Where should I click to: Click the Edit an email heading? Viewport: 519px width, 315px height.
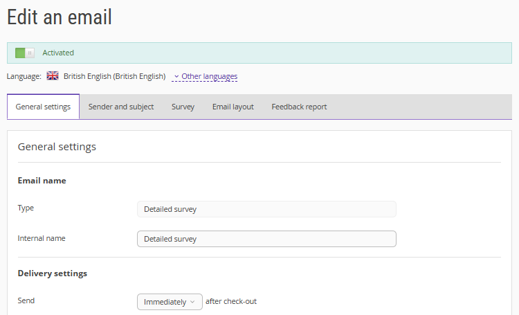(60, 17)
